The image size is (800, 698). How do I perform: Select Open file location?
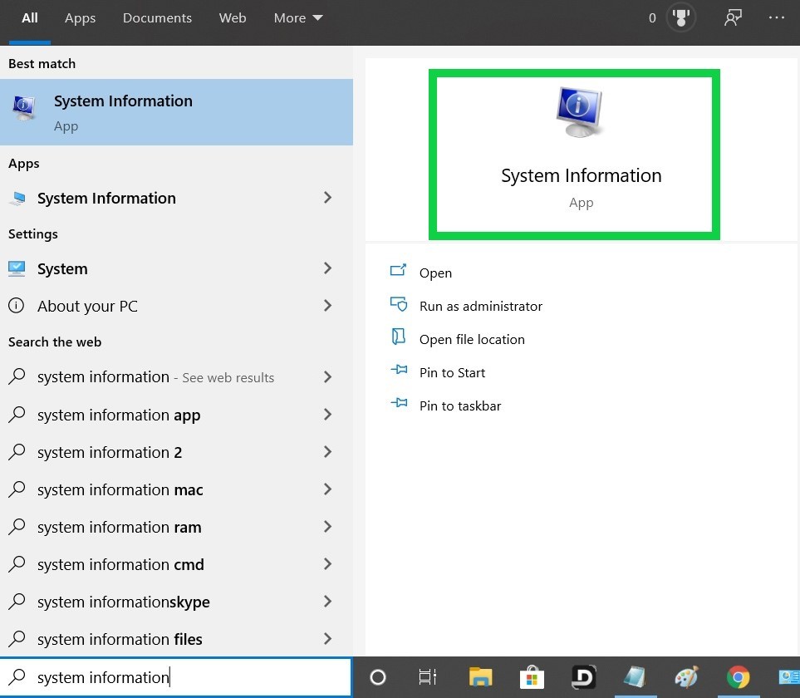[x=472, y=339]
